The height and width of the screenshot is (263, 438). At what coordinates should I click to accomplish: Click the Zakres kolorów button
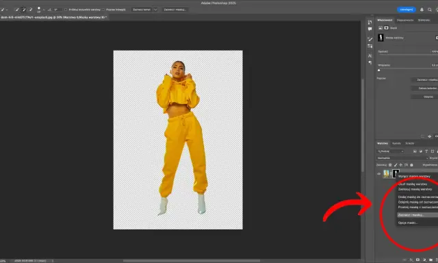coord(424,88)
